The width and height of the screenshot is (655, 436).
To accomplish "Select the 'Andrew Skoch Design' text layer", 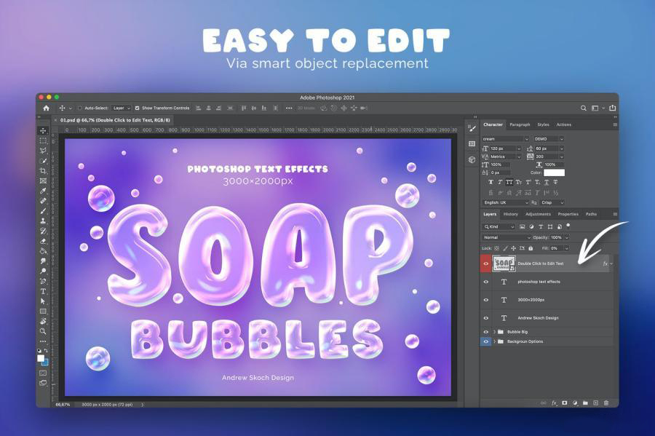I will 539,318.
